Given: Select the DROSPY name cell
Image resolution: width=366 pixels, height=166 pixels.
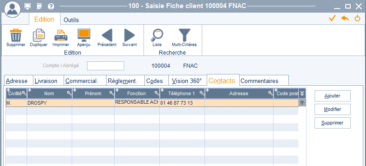Looking at the screenshot, I should [50, 103].
